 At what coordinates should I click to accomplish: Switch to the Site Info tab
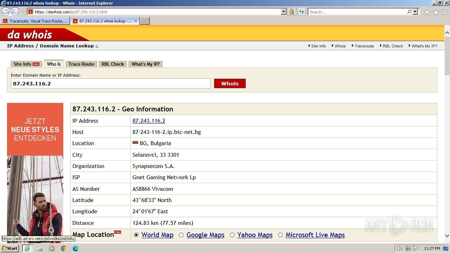(x=26, y=64)
